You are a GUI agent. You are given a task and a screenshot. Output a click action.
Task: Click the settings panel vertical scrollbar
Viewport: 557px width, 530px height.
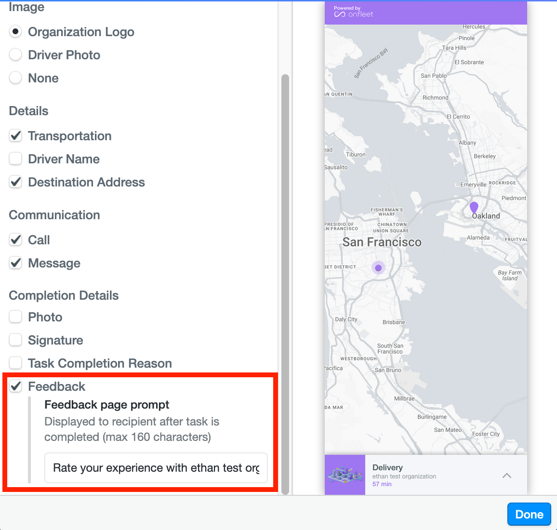285,284
